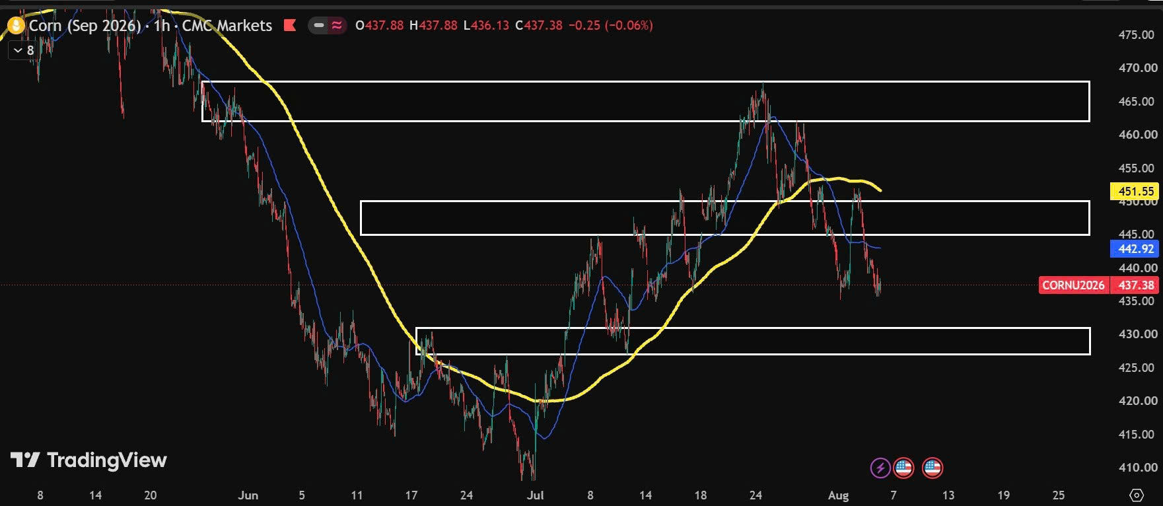The image size is (1163, 506).
Task: Click the 440.00 price axis label
Action: 1137,268
